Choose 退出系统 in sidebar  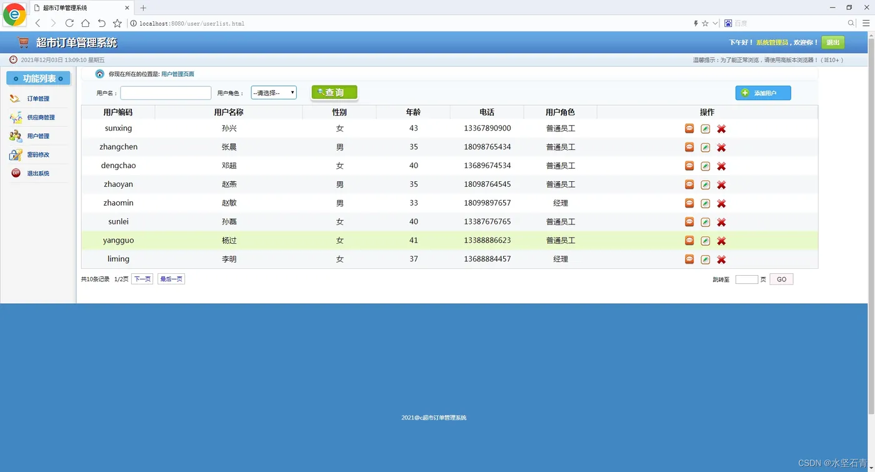tap(38, 173)
